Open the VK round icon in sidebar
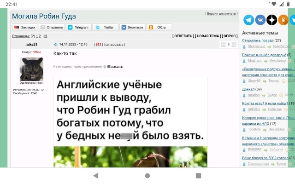The height and width of the screenshot is (184, 295). point(260,20)
